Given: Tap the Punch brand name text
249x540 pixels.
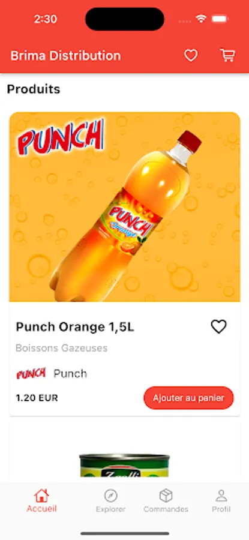Looking at the screenshot, I should click(70, 374).
